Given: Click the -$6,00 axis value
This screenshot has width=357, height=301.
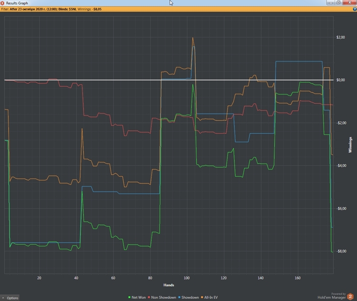Looking at the screenshot, I should pyautogui.click(x=341, y=209).
